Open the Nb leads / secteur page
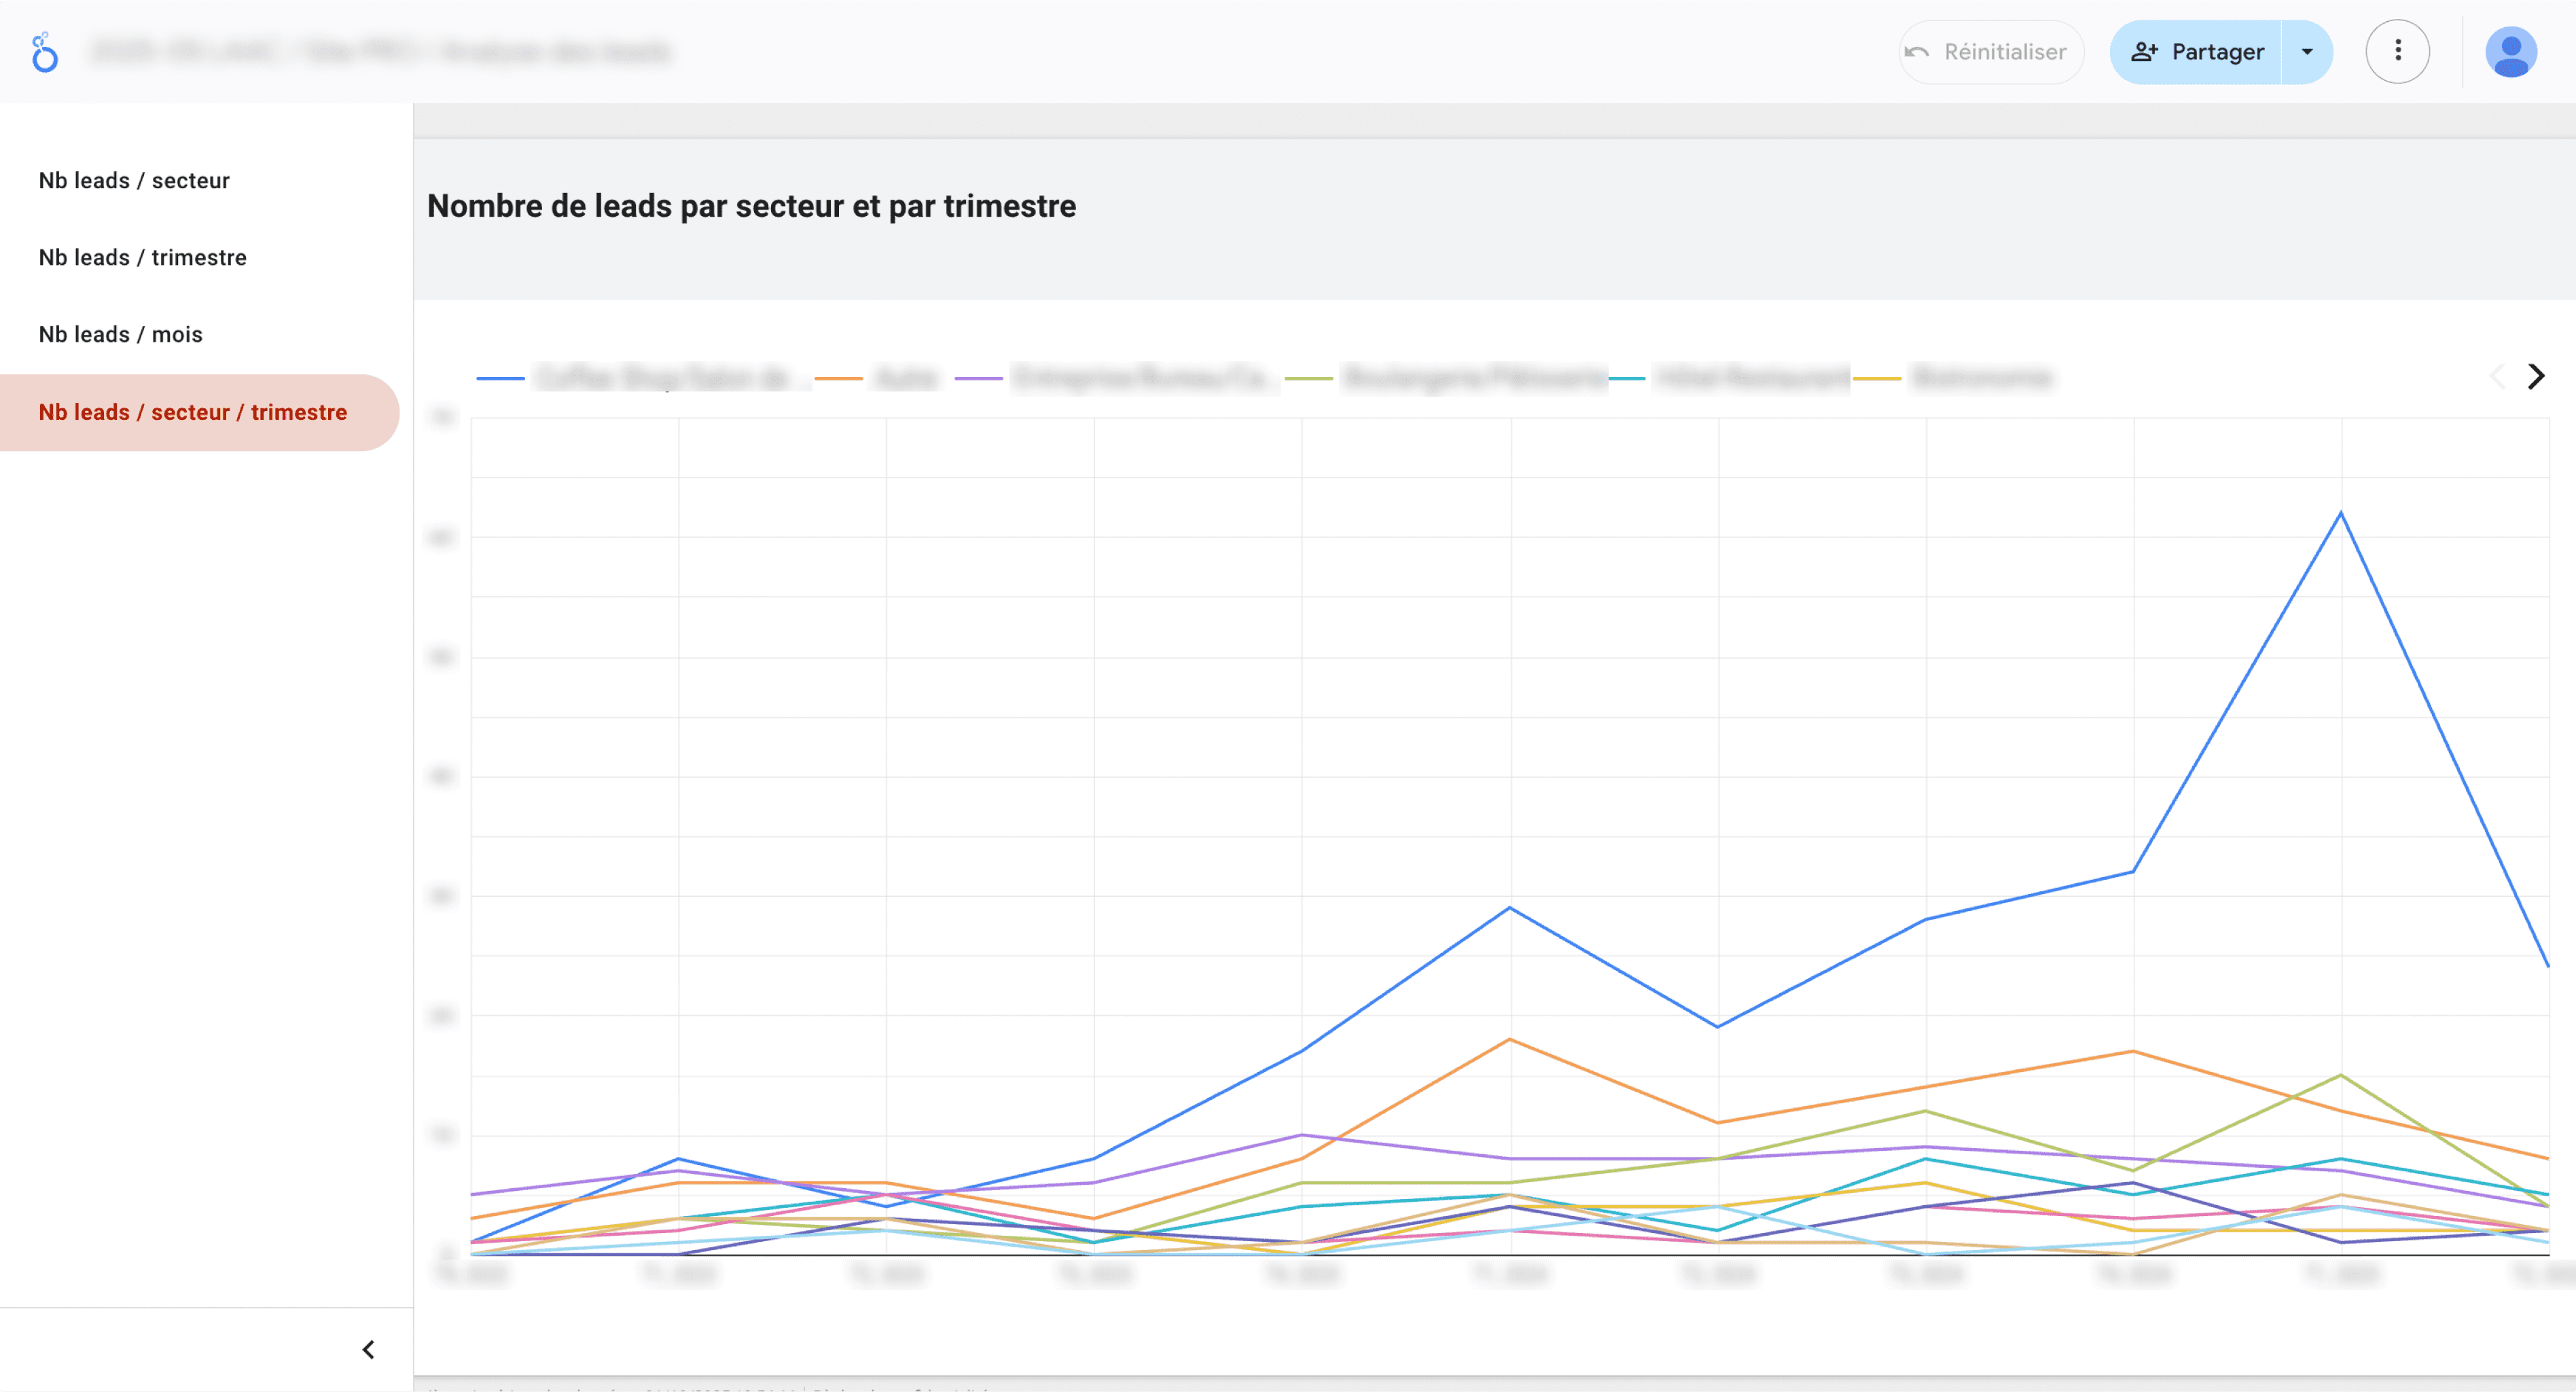Viewport: 2576px width, 1392px height. click(x=134, y=181)
